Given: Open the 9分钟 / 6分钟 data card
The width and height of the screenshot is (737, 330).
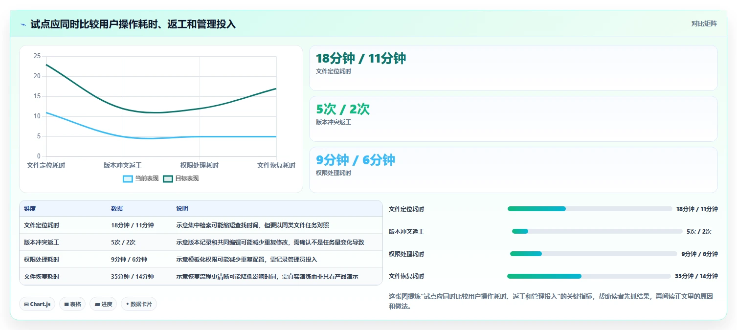Looking at the screenshot, I should coord(514,170).
